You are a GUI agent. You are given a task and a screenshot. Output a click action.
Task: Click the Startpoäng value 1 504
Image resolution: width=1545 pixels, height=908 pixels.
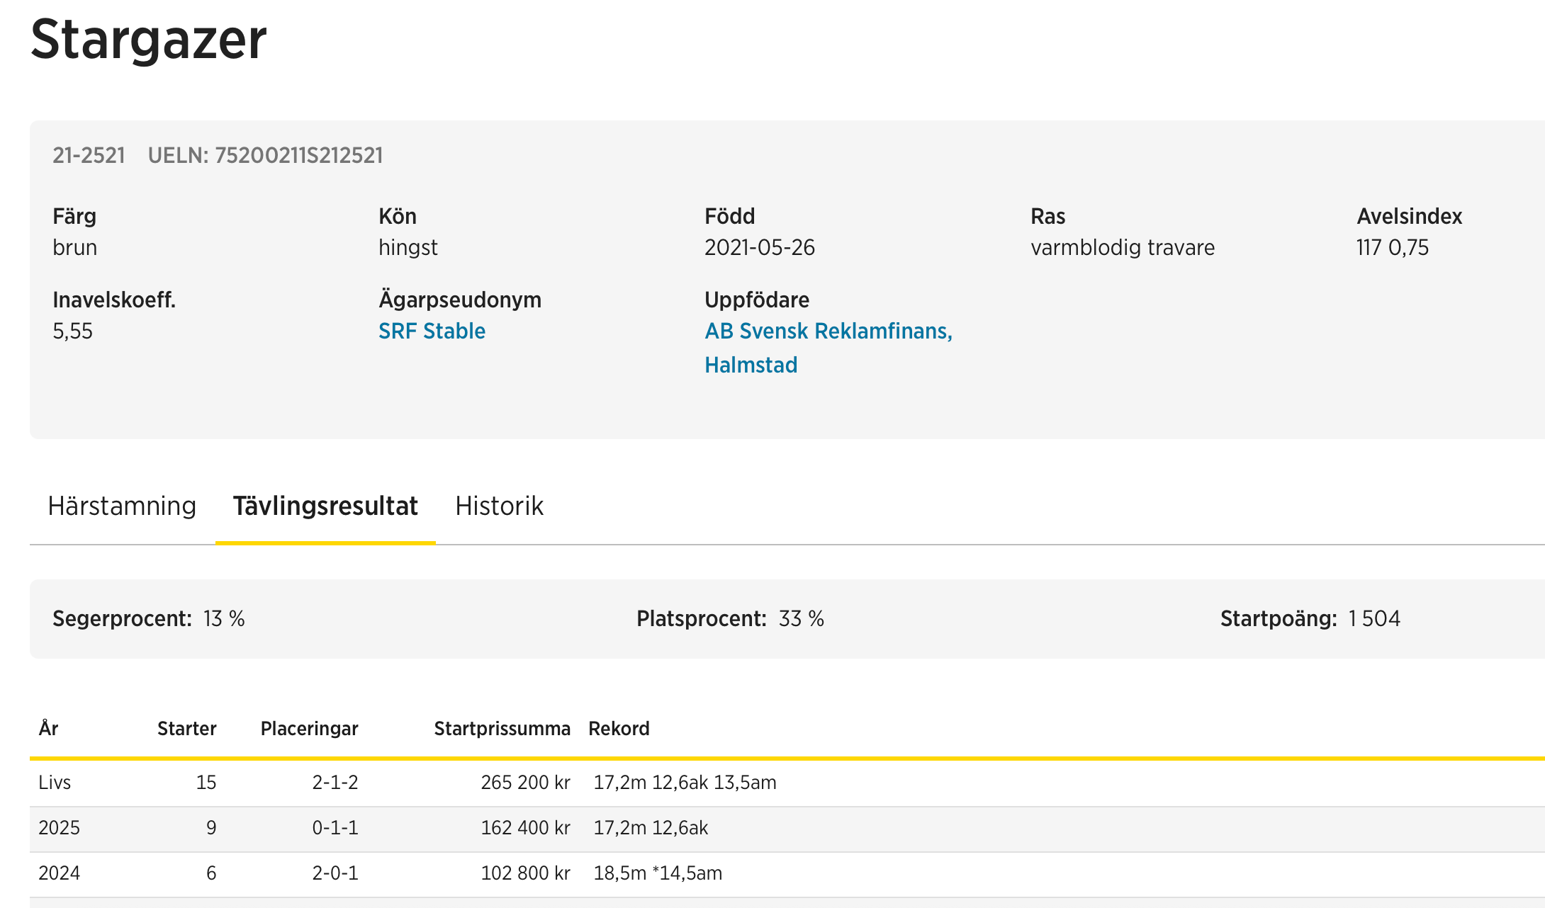1373,619
